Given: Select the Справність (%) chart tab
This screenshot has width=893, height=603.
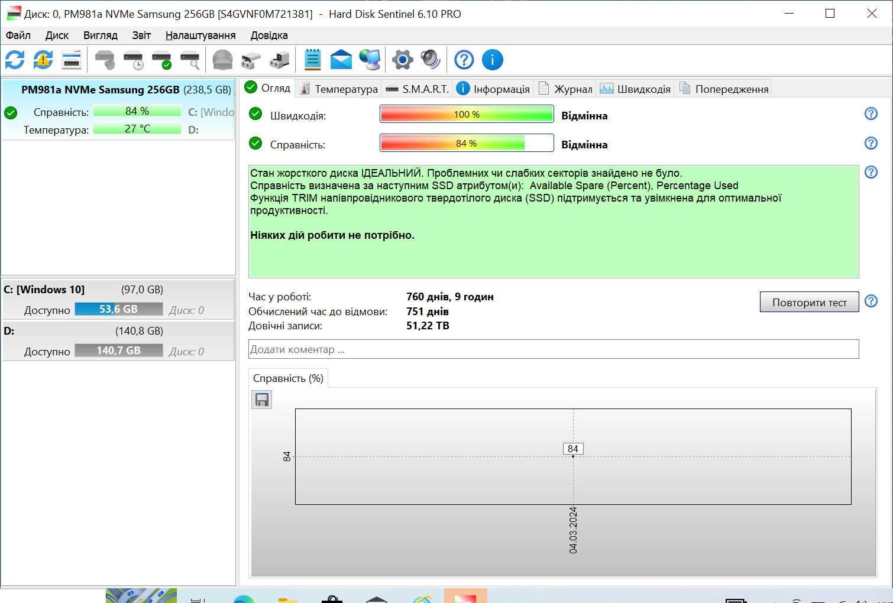Looking at the screenshot, I should point(288,378).
